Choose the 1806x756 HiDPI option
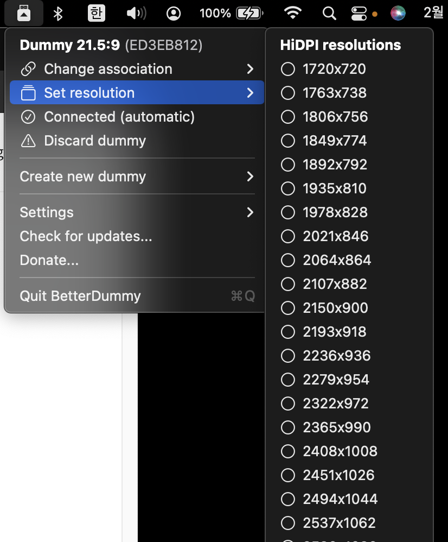 tap(349, 117)
